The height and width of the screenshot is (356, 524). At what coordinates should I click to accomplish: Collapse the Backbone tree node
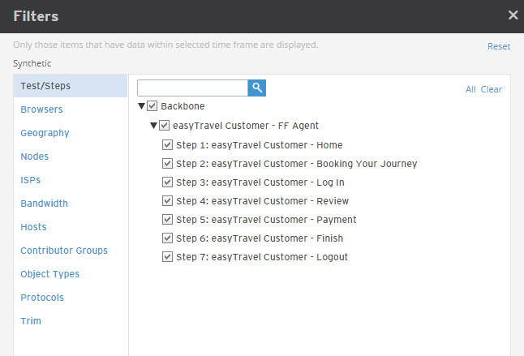[x=141, y=106]
